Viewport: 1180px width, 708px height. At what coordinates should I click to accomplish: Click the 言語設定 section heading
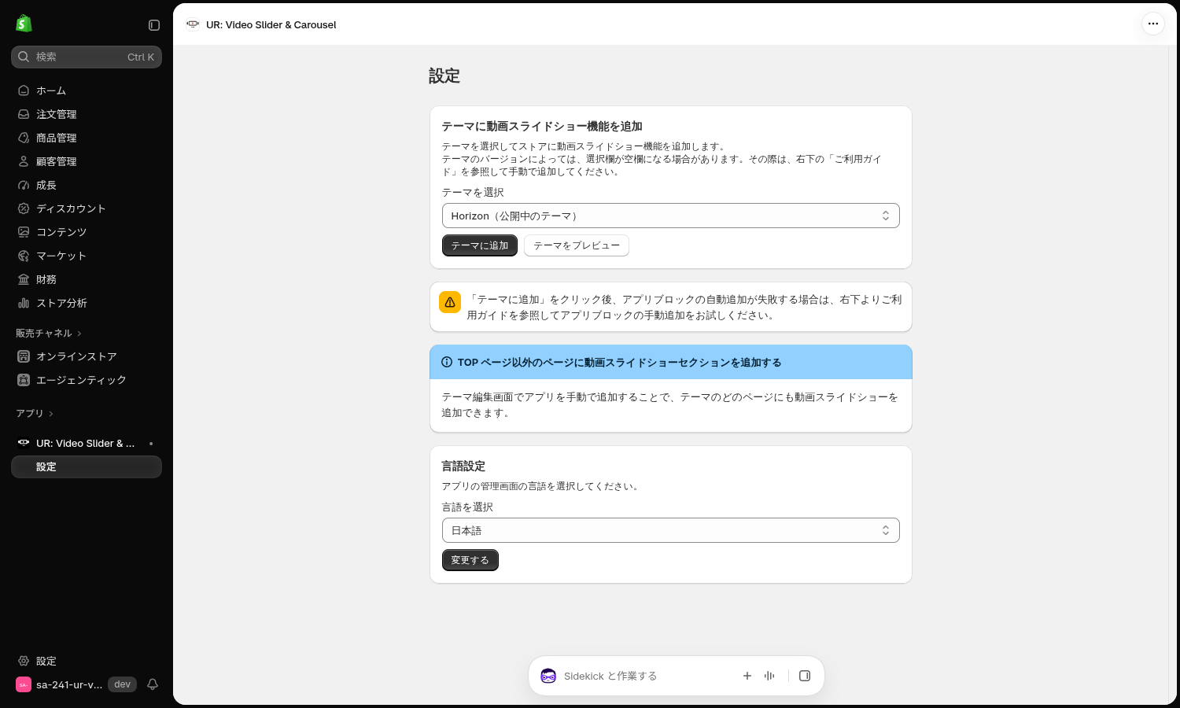click(x=463, y=466)
